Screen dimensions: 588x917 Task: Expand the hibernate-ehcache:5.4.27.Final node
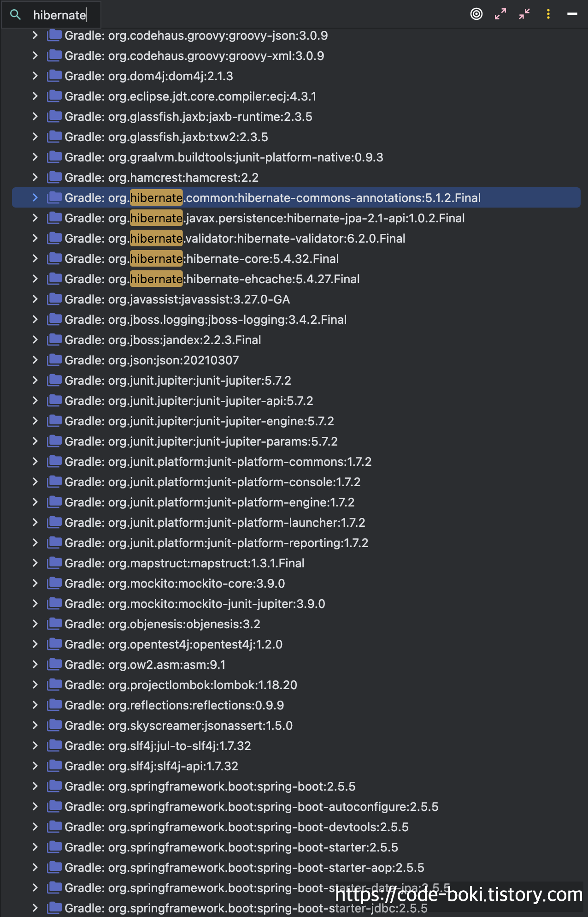(x=35, y=279)
